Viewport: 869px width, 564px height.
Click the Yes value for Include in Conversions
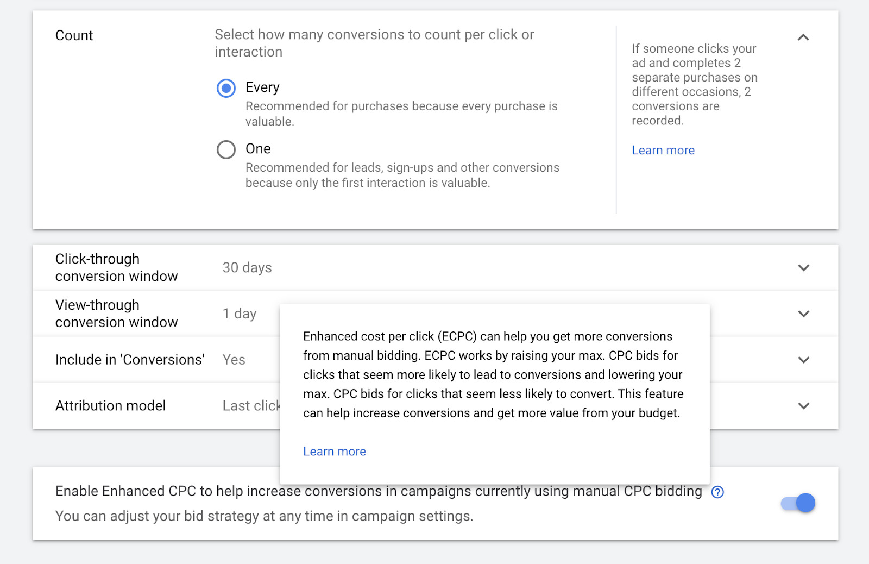(234, 360)
